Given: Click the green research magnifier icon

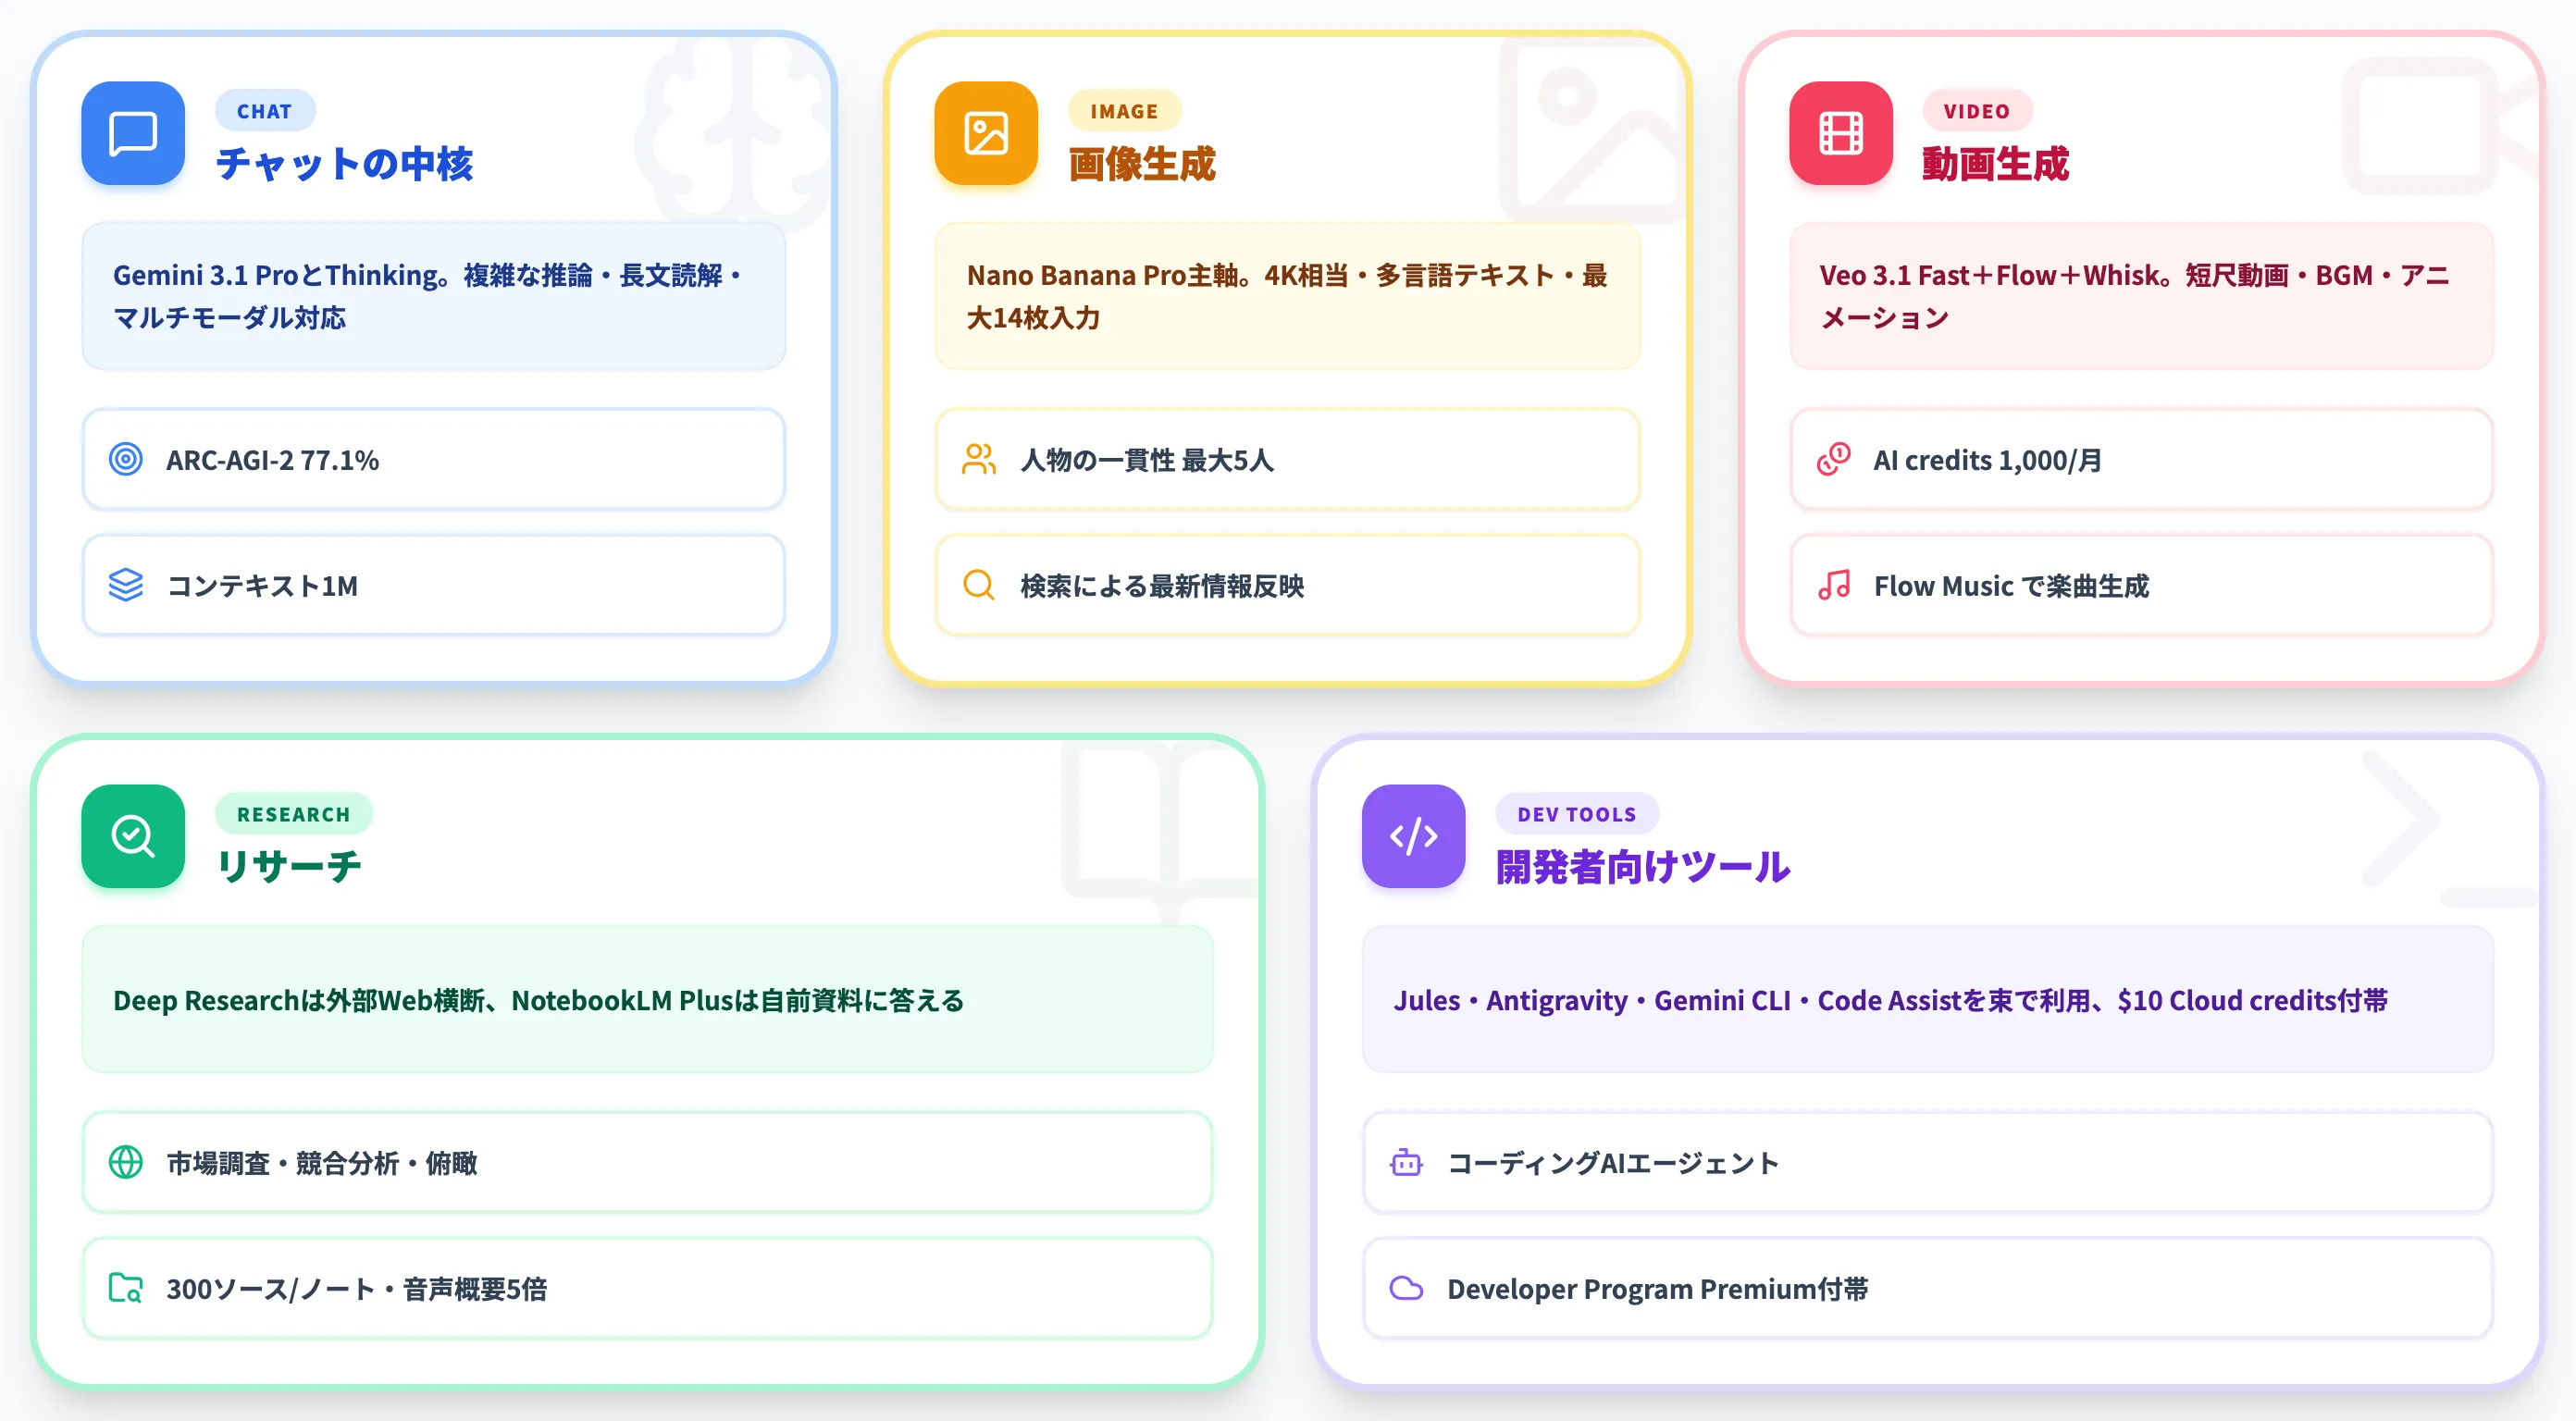Looking at the screenshot, I should pyautogui.click(x=133, y=836).
